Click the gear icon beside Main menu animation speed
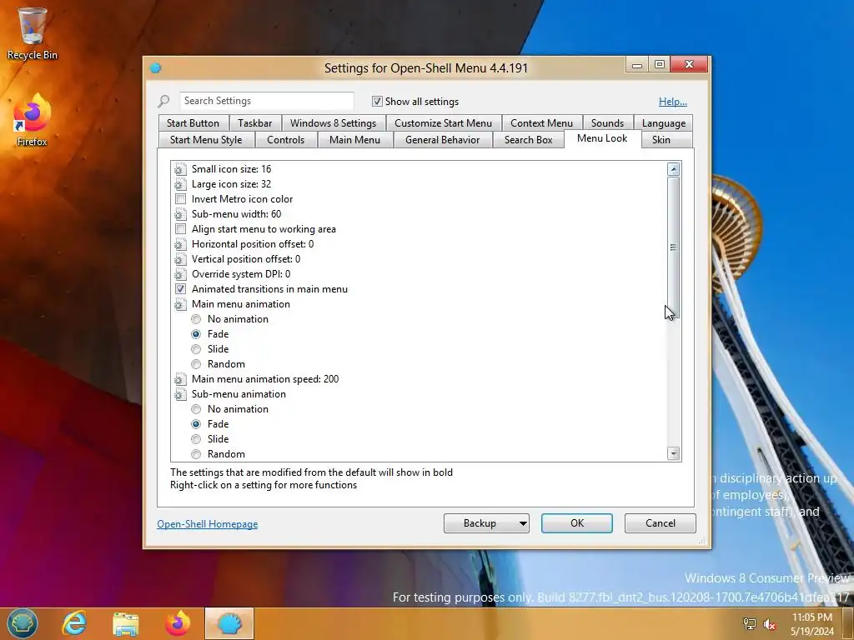The height and width of the screenshot is (640, 854). pyautogui.click(x=180, y=379)
